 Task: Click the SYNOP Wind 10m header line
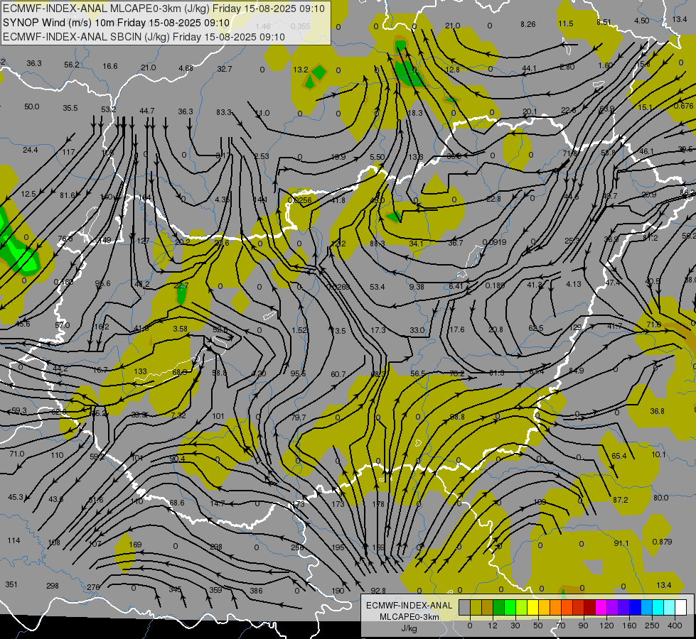point(117,23)
